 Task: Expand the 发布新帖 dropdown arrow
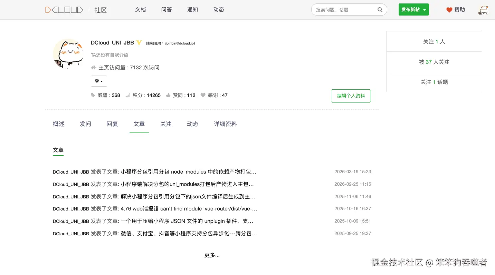(425, 10)
